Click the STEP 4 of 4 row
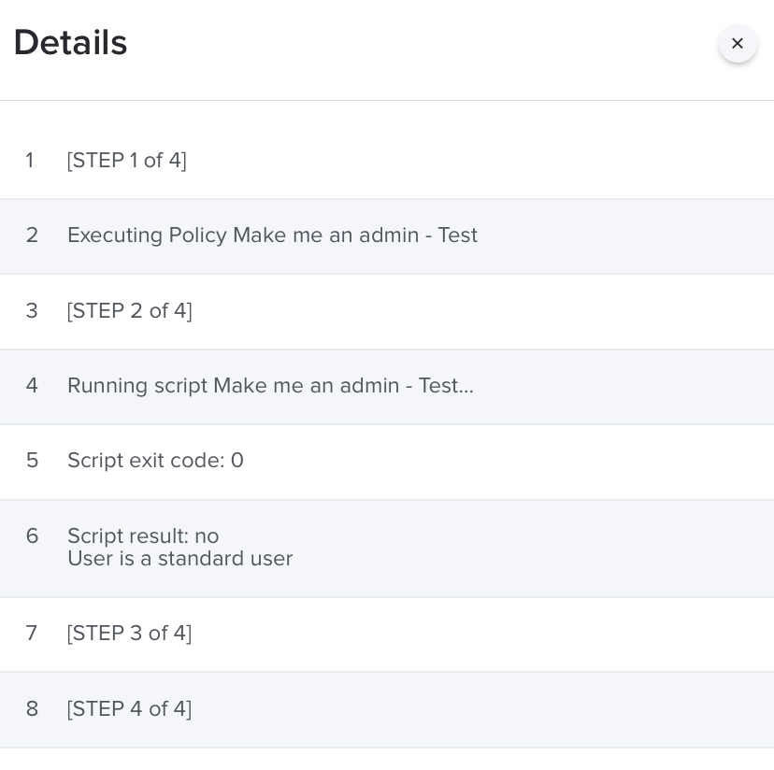Viewport: 774px width, 770px height. [x=387, y=709]
